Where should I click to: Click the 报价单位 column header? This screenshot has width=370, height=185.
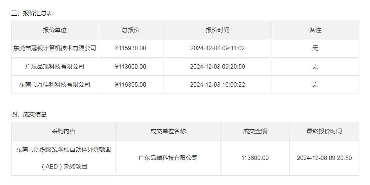click(54, 30)
